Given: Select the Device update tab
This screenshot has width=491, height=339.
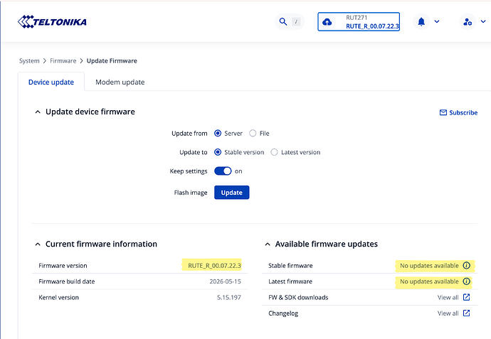Looking at the screenshot, I should (x=51, y=82).
